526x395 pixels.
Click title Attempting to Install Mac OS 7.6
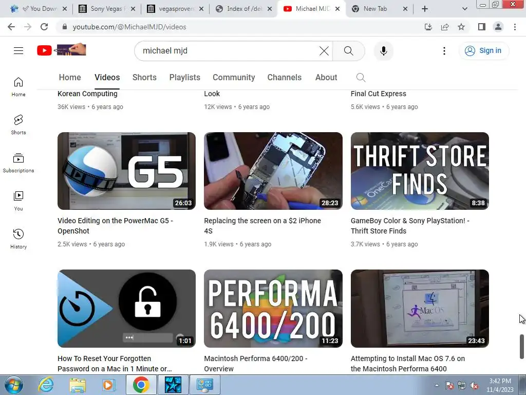pyautogui.click(x=407, y=364)
